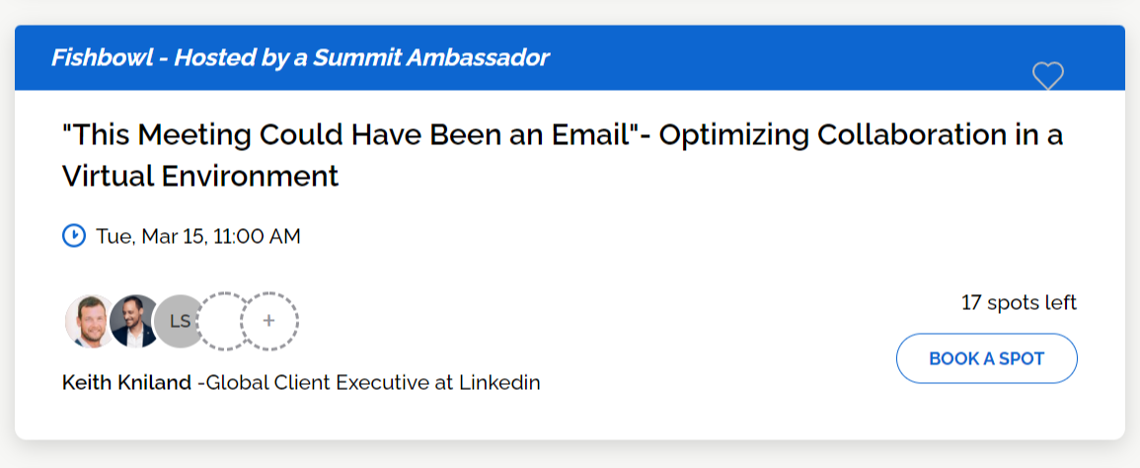Image resolution: width=1140 pixels, height=468 pixels.
Task: Open host Keith Kniland's name link
Action: coord(126,382)
